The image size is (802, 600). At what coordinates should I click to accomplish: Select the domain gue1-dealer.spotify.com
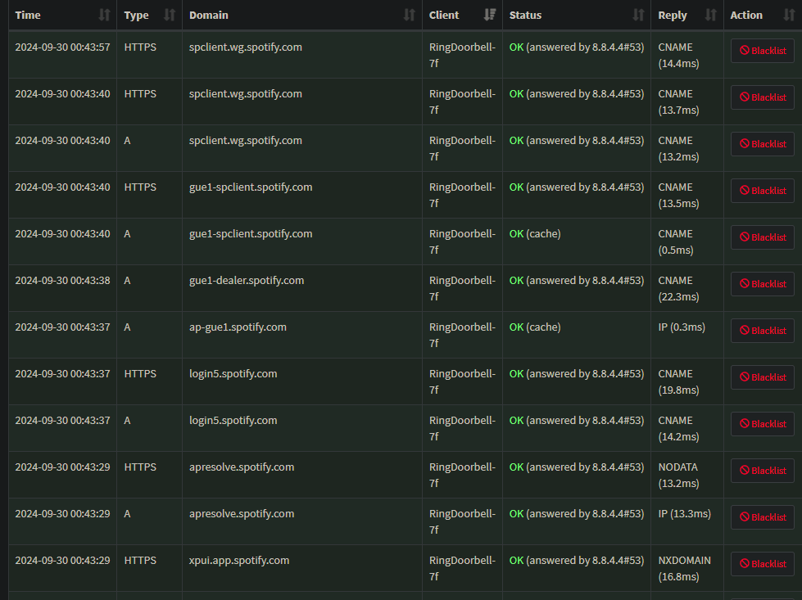pos(247,281)
